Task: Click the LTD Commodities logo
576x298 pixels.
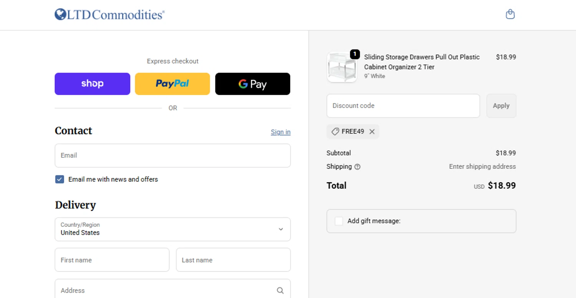Action: tap(109, 15)
